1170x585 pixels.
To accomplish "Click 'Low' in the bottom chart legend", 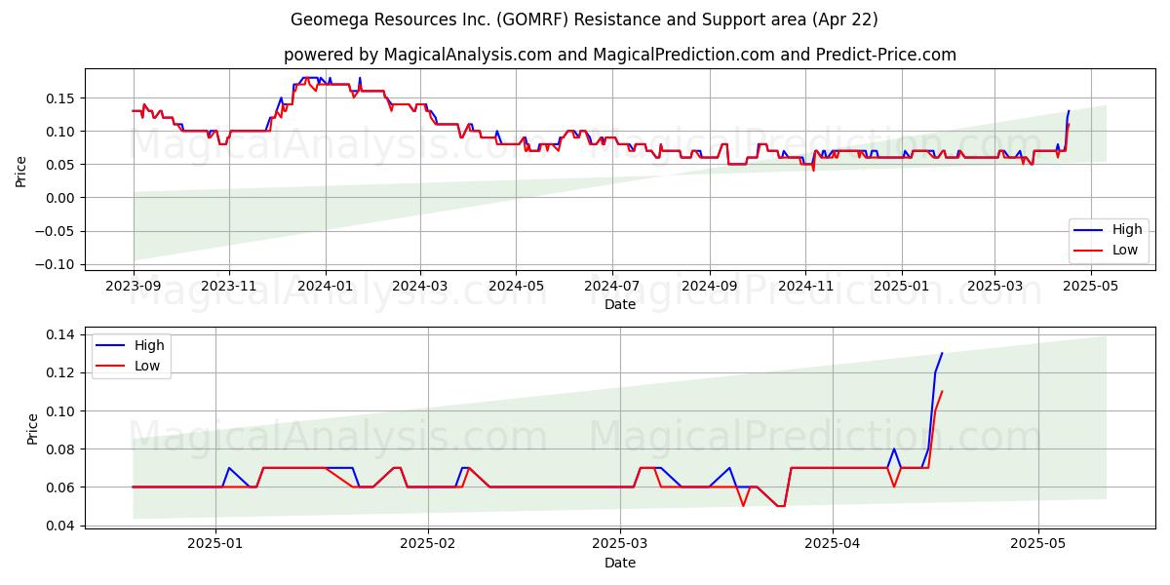I will [148, 366].
